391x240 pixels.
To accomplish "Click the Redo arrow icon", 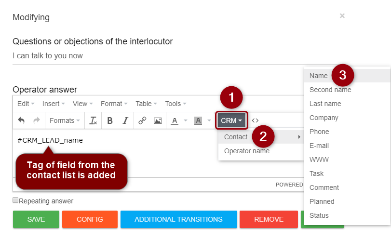I will (x=36, y=120).
